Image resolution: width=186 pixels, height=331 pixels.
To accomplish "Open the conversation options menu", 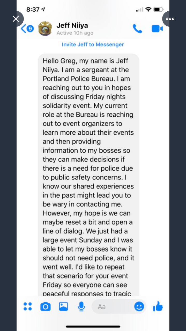I will (170, 19).
